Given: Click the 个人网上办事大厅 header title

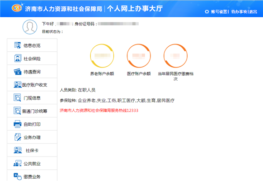Looking at the screenshot, I should (135, 9).
